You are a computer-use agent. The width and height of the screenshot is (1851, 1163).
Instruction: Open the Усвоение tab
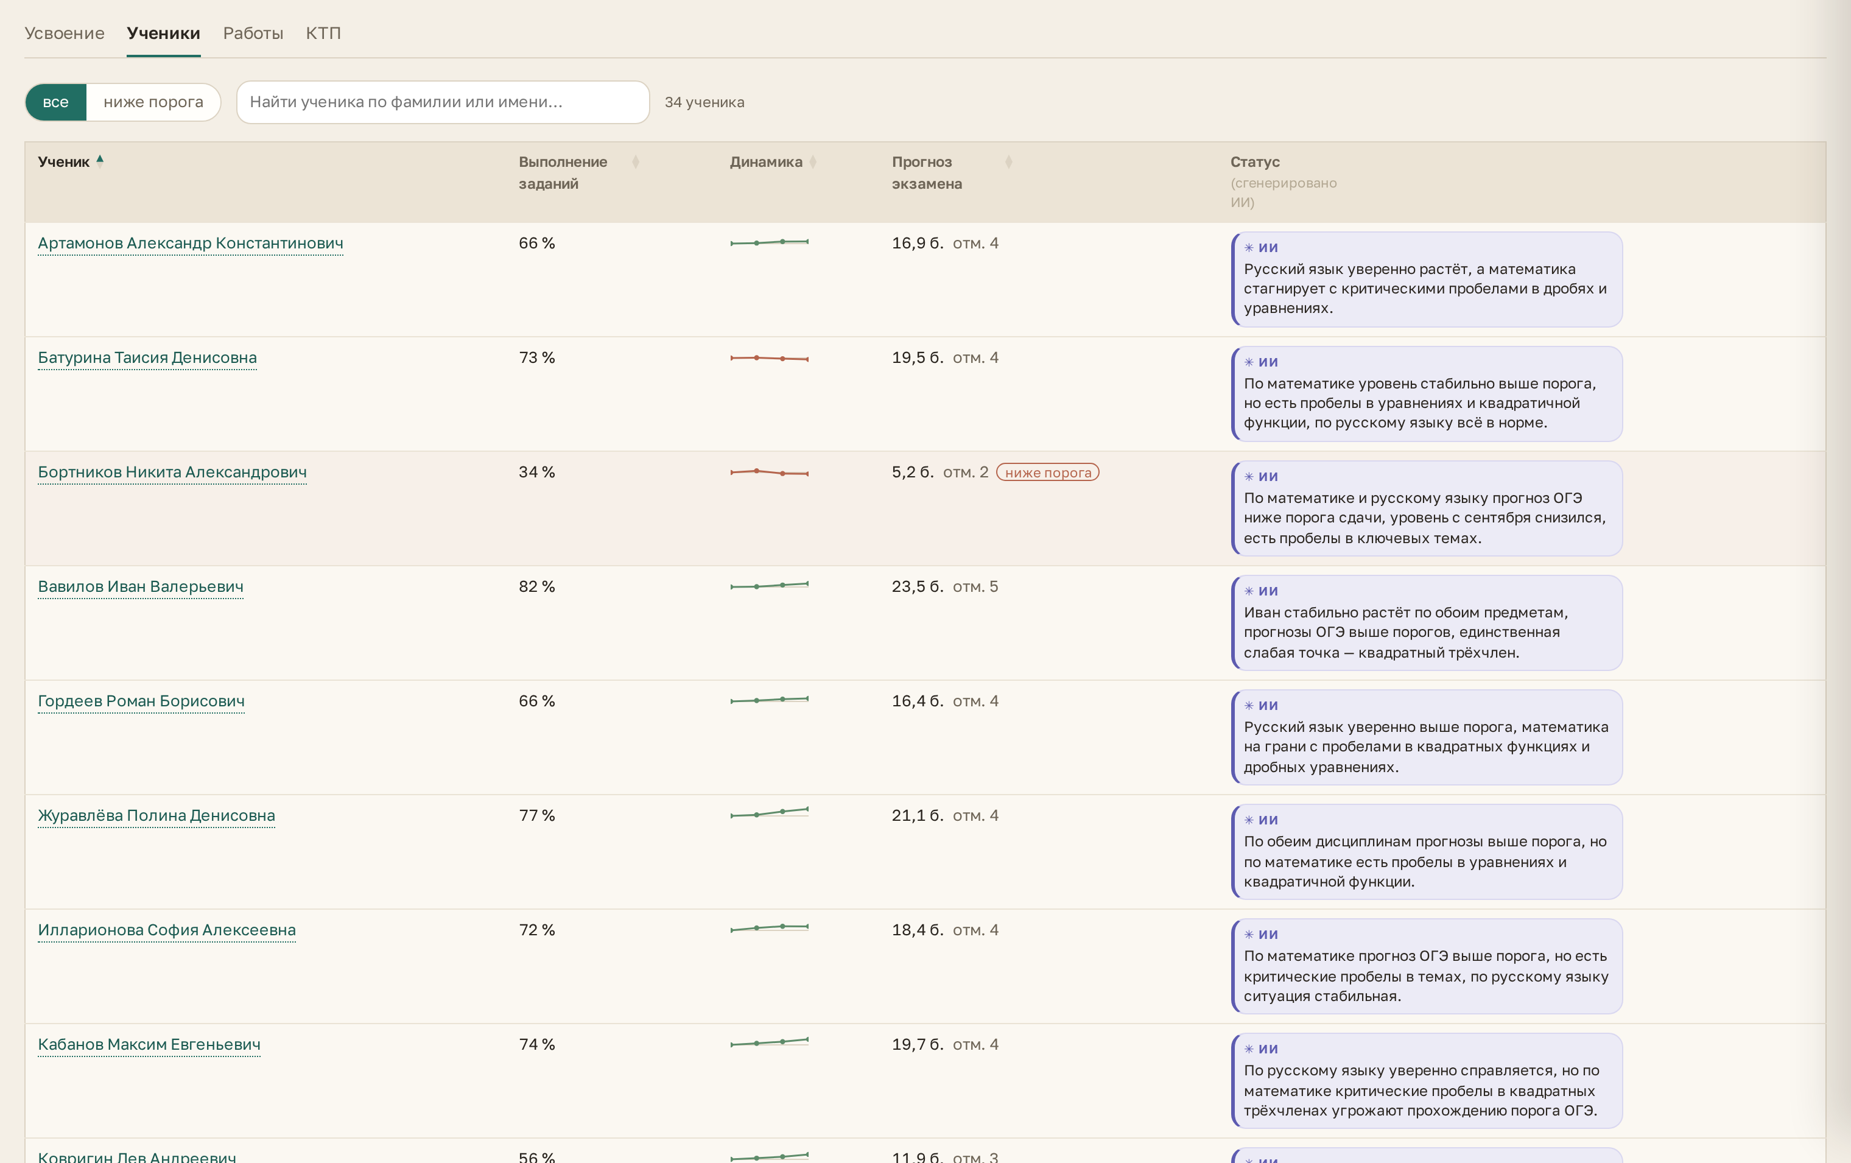(65, 33)
